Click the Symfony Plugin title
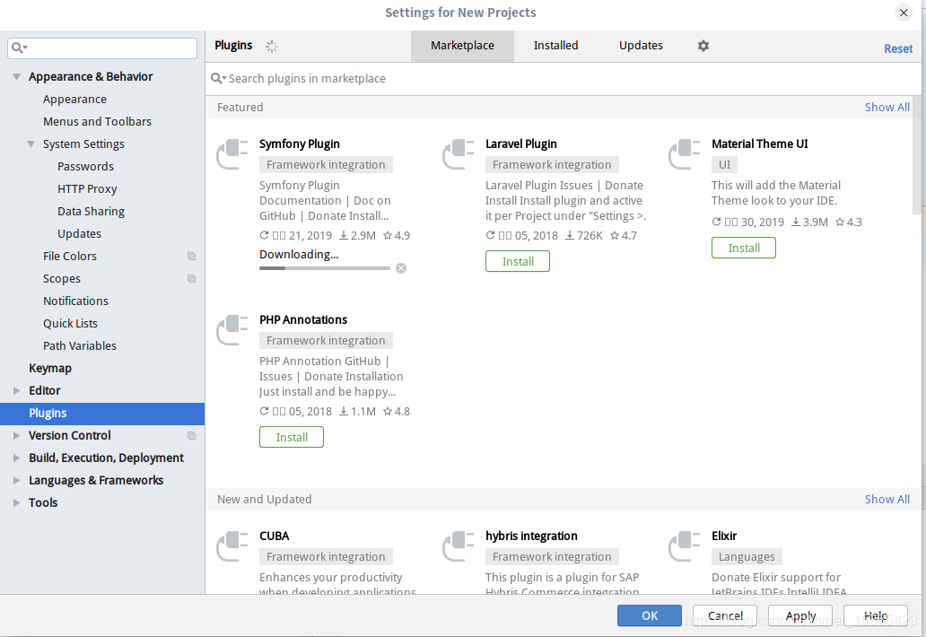 click(300, 144)
